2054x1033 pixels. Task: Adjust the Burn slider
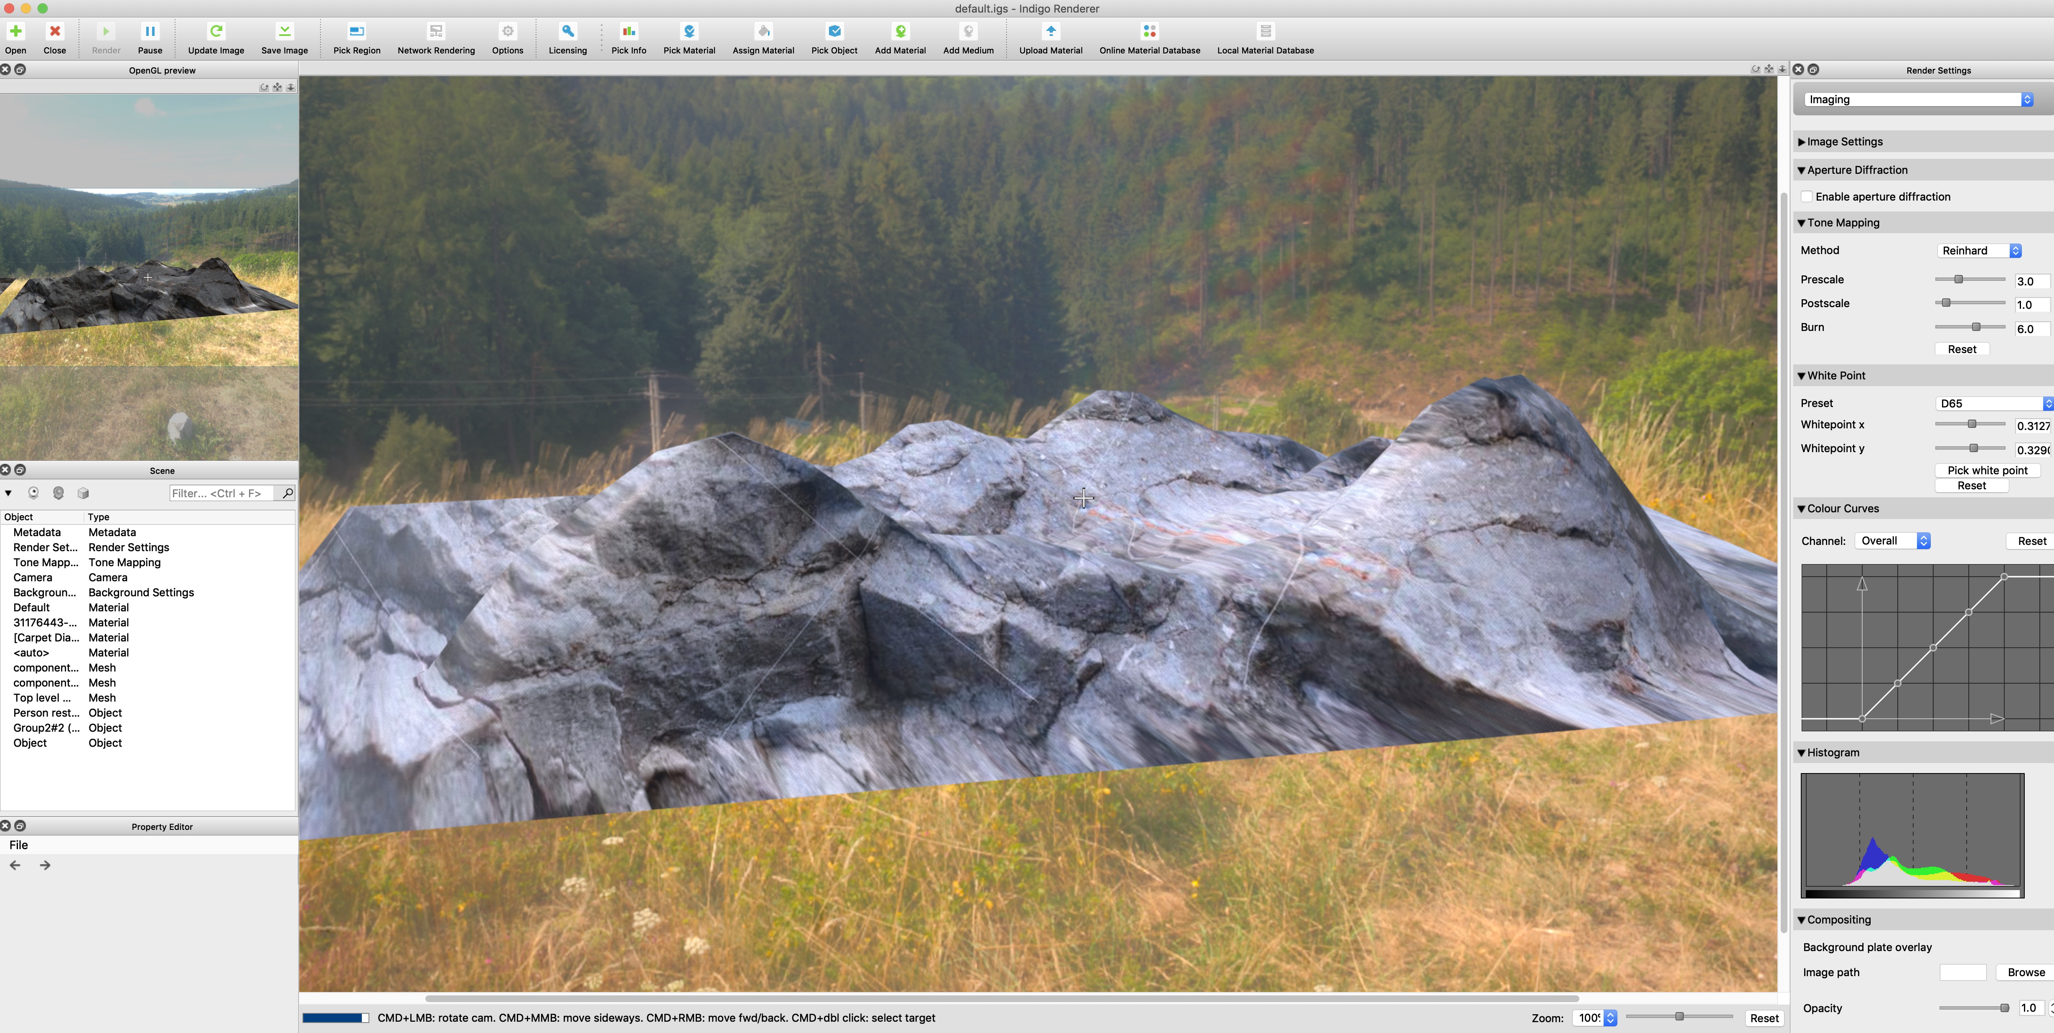1975,327
